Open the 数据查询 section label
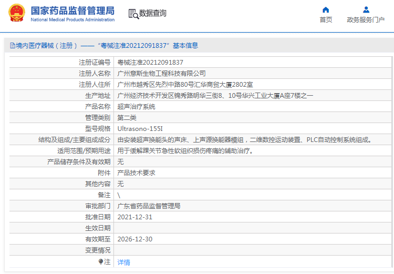 153,14
